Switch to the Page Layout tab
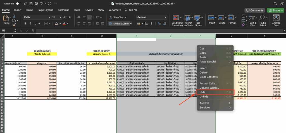This screenshot has height=133, width=286. (45, 10)
